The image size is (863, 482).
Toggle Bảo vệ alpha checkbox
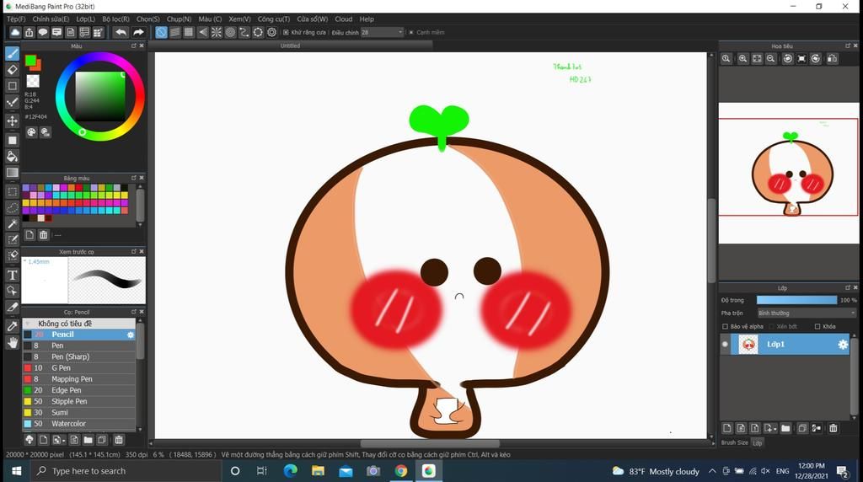click(x=725, y=326)
